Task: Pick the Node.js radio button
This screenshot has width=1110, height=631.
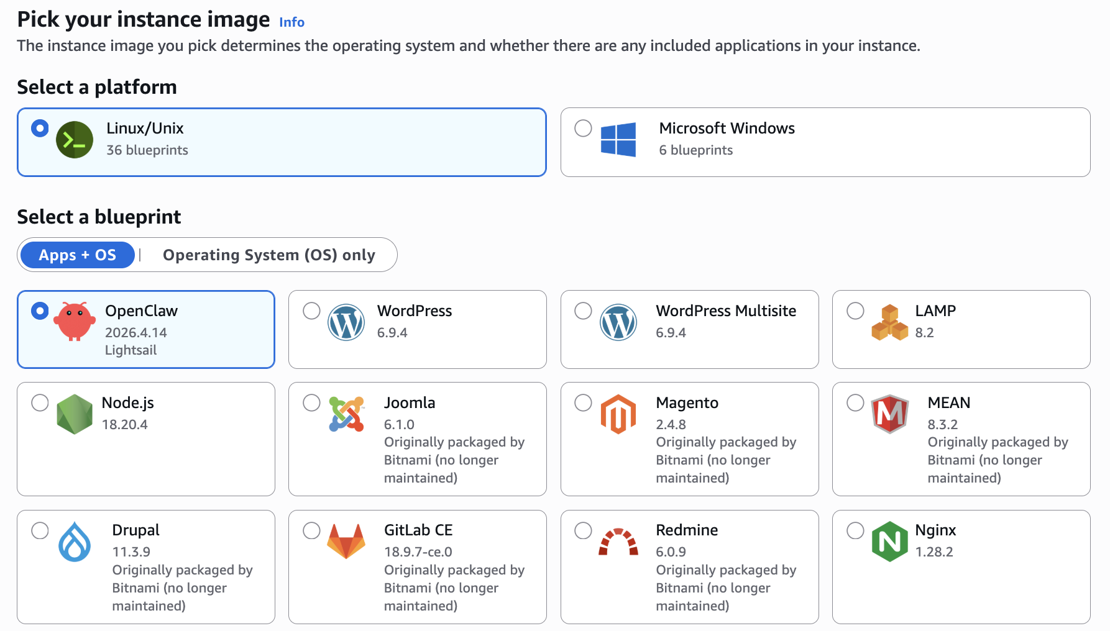Action: (40, 402)
